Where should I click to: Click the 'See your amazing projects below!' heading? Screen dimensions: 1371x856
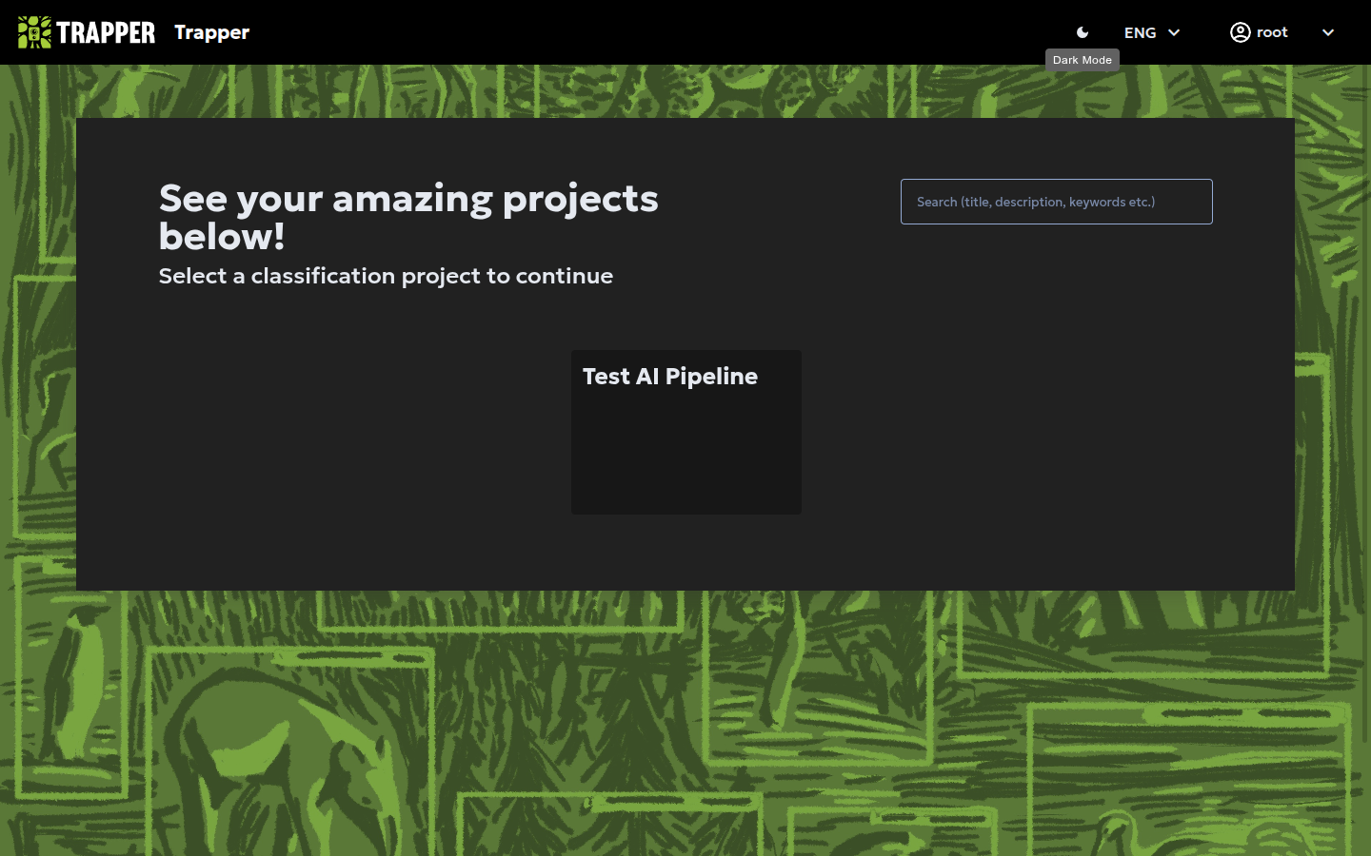[408, 217]
